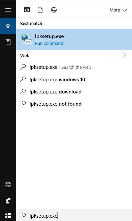Filter results by Documents icon
The image size is (132, 221).
coord(40,10)
